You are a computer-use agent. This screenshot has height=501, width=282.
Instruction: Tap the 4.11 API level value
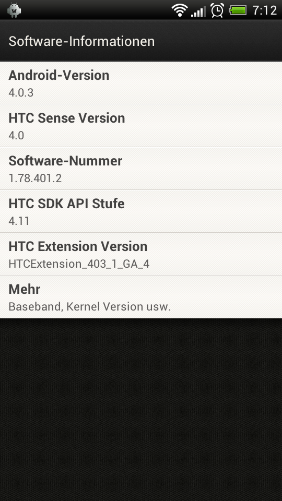(19, 221)
